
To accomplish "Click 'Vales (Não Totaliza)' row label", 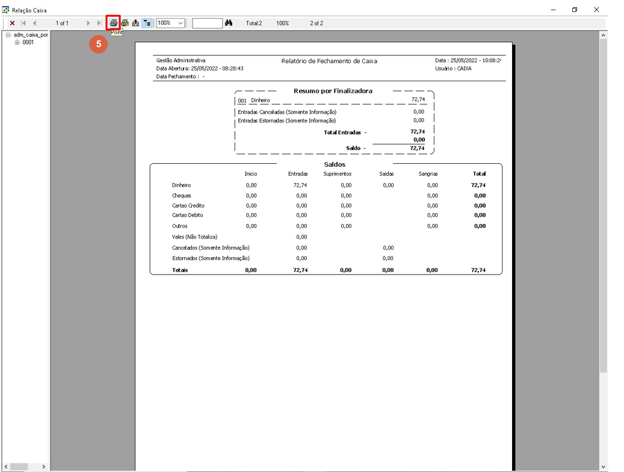I will click(194, 237).
